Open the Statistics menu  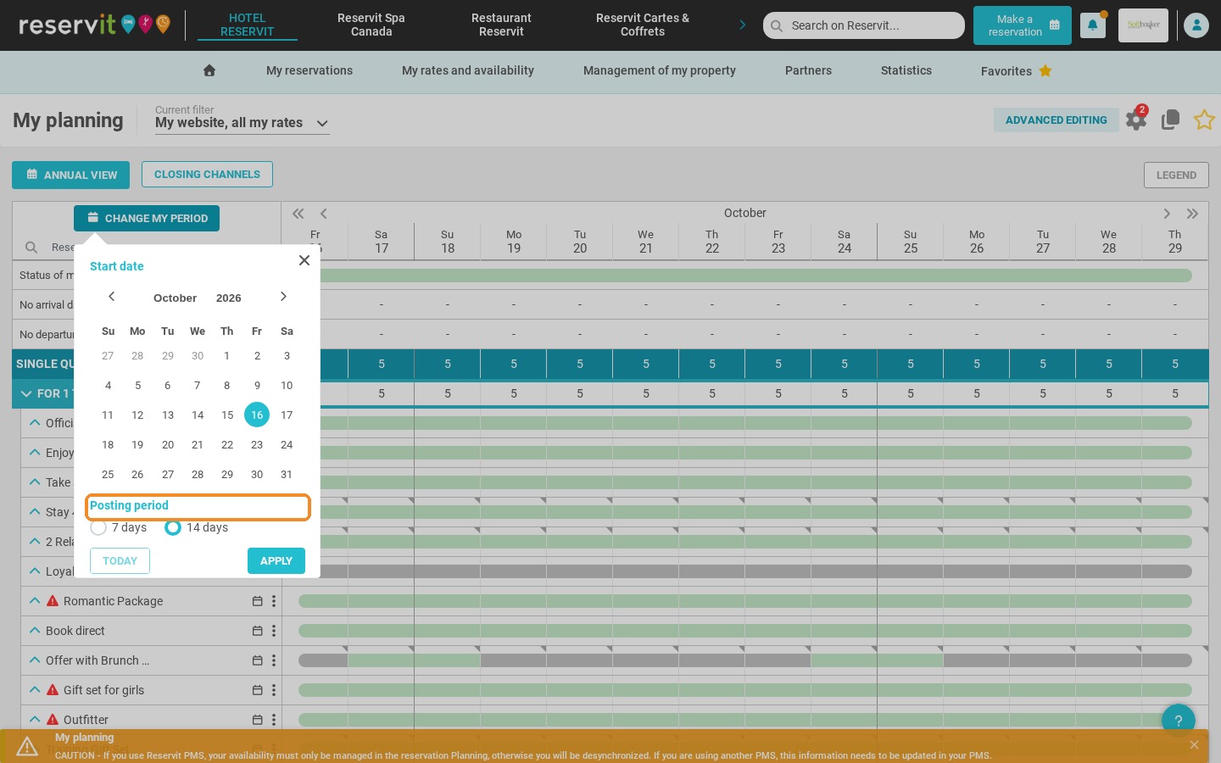pyautogui.click(x=906, y=70)
